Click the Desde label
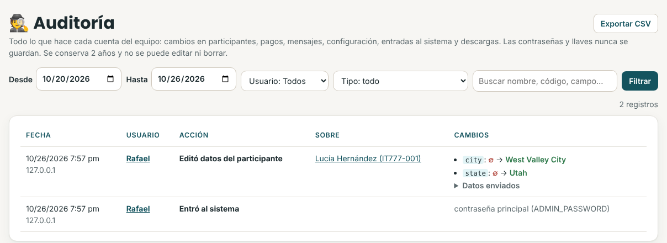The image size is (667, 243). (20, 80)
